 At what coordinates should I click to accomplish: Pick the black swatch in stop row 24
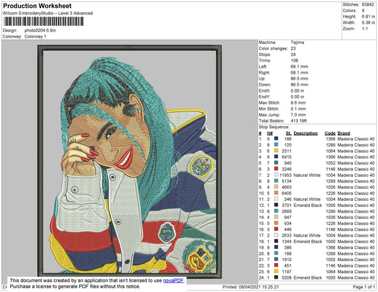pyautogui.click(x=276, y=277)
